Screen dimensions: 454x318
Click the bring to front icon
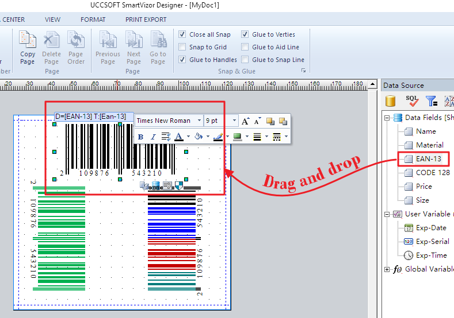tap(270, 121)
